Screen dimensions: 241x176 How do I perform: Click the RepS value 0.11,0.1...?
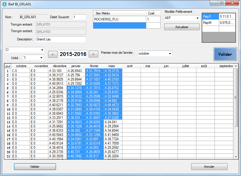(x=227, y=16)
